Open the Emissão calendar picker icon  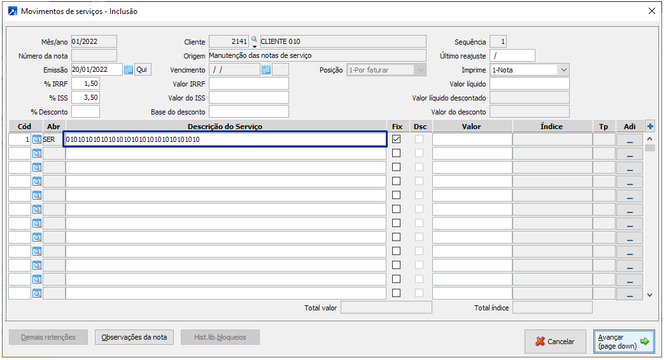(129, 70)
